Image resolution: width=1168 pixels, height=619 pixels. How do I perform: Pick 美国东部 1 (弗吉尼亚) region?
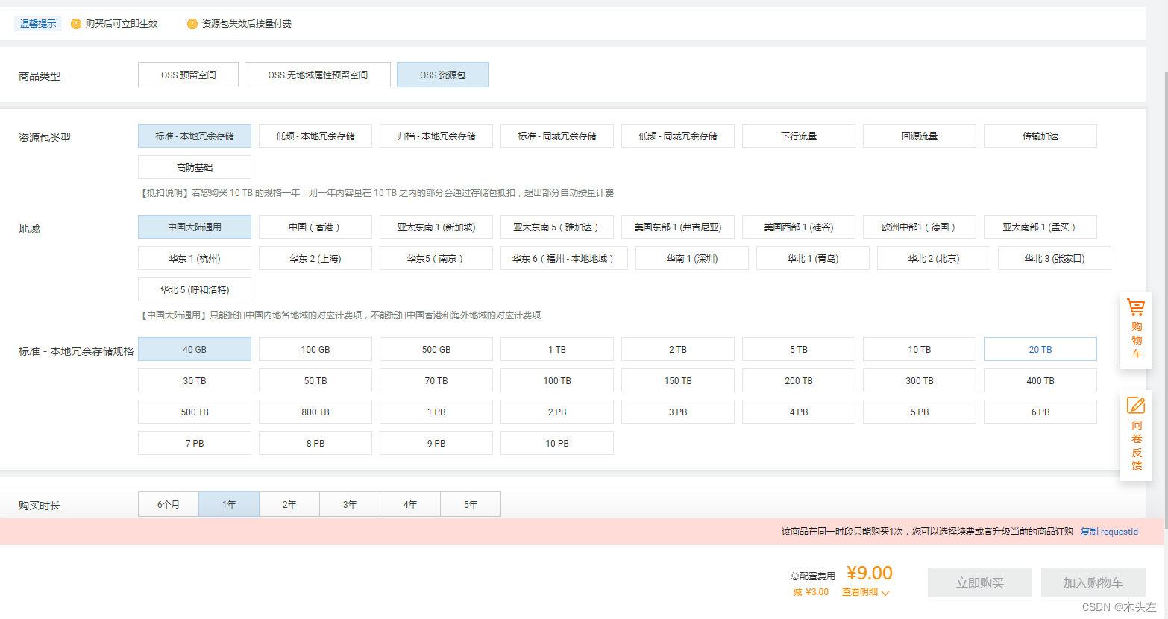click(x=678, y=227)
